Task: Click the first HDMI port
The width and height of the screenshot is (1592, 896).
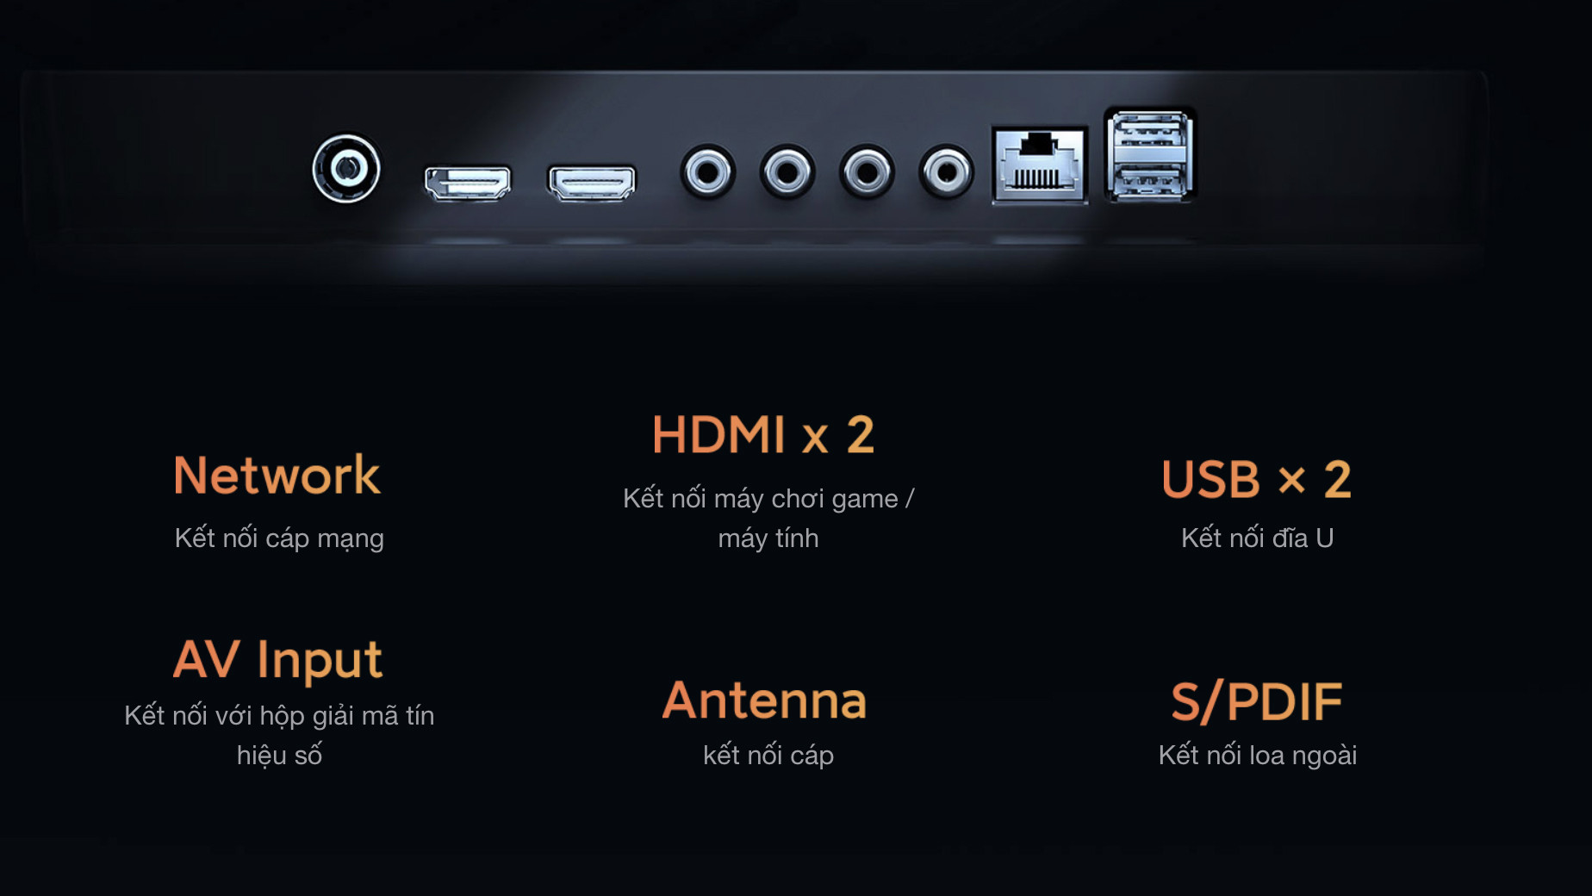Action: click(468, 183)
